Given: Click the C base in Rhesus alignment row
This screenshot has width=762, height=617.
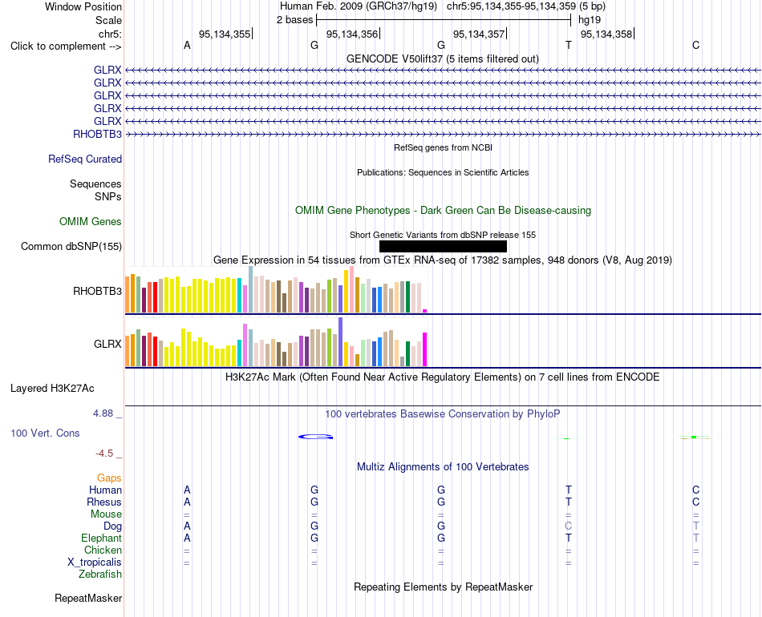Looking at the screenshot, I should [x=696, y=502].
